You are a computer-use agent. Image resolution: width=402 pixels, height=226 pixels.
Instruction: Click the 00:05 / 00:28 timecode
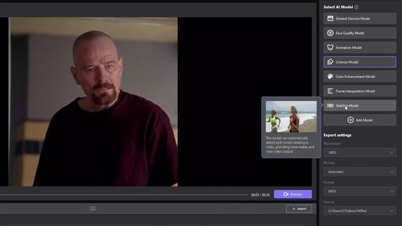tap(260, 195)
